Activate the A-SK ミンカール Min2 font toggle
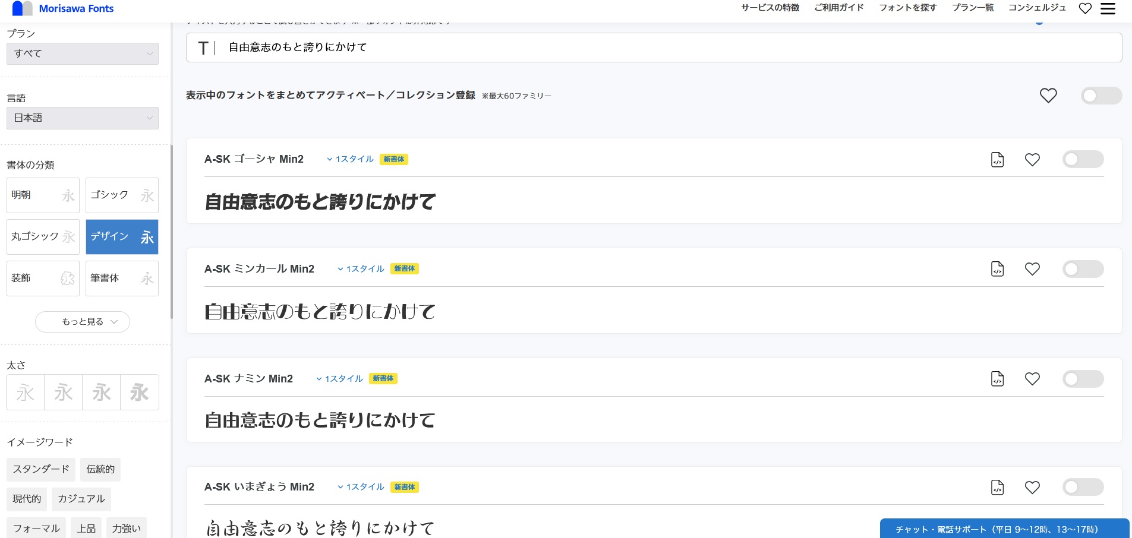This screenshot has height=538, width=1132. 1083,269
